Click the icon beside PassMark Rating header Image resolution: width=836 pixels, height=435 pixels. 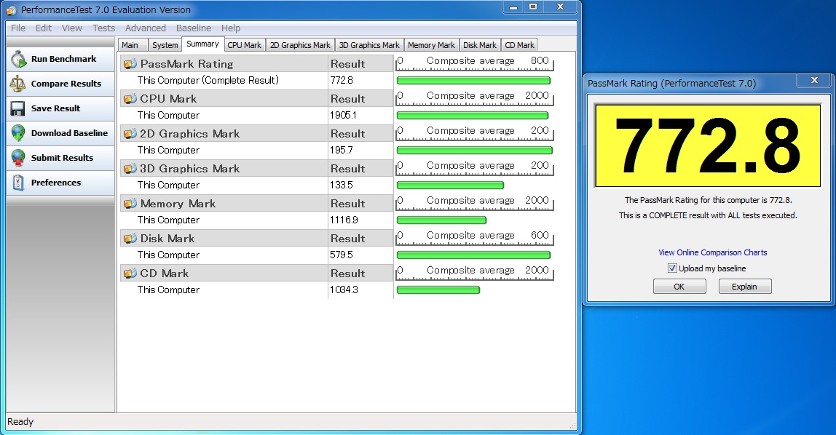[x=130, y=64]
